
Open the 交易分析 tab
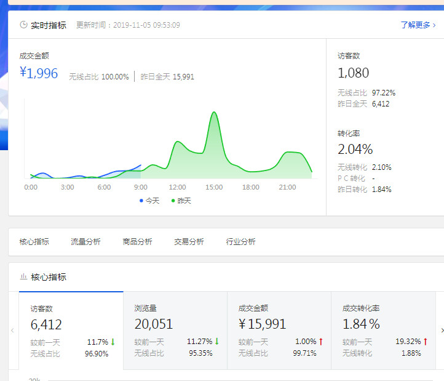pos(189,242)
